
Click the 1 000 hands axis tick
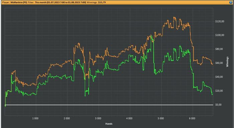[x=35, y=118]
